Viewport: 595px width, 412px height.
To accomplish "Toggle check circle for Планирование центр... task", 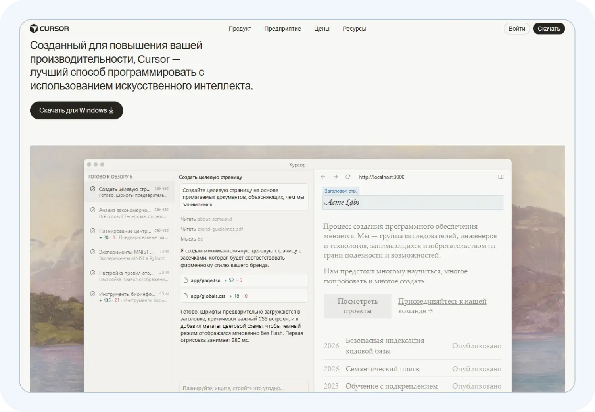I will [92, 231].
